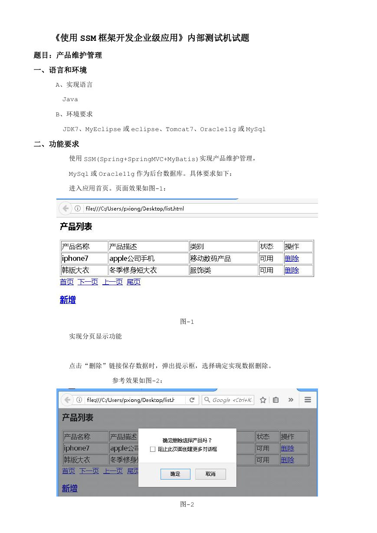Click the 图-2 caption

pyautogui.click(x=187, y=504)
